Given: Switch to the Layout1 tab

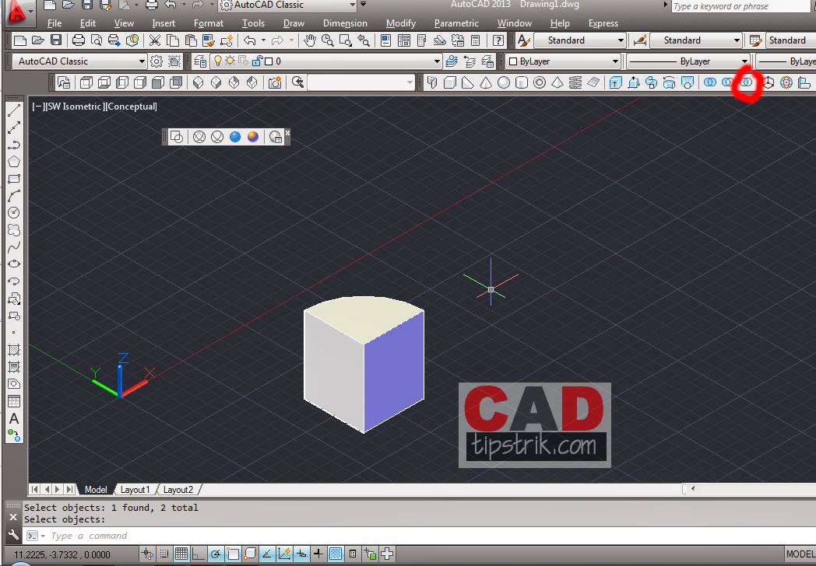Looking at the screenshot, I should coord(135,490).
